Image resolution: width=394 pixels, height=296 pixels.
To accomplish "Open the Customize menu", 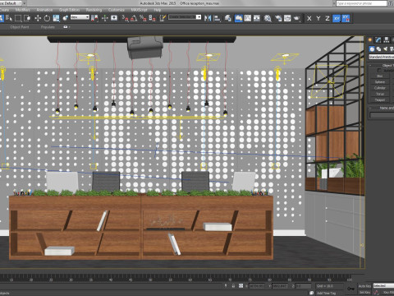I will click(117, 10).
